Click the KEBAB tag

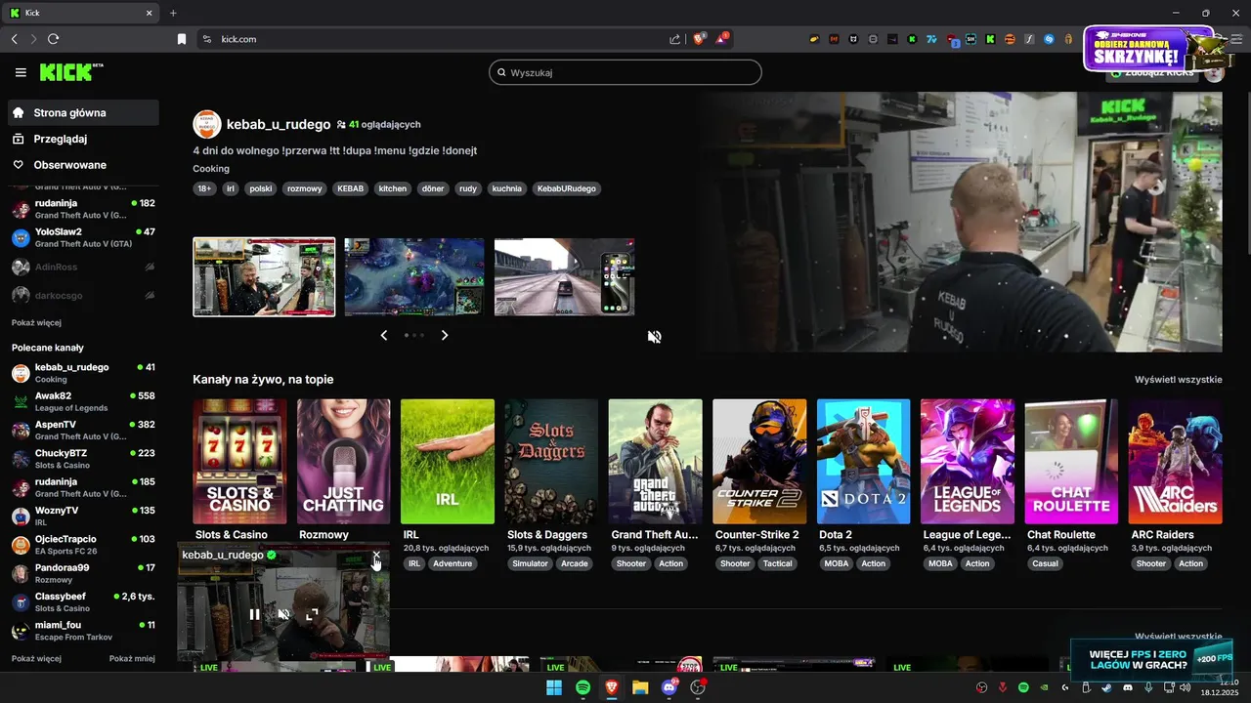point(351,188)
